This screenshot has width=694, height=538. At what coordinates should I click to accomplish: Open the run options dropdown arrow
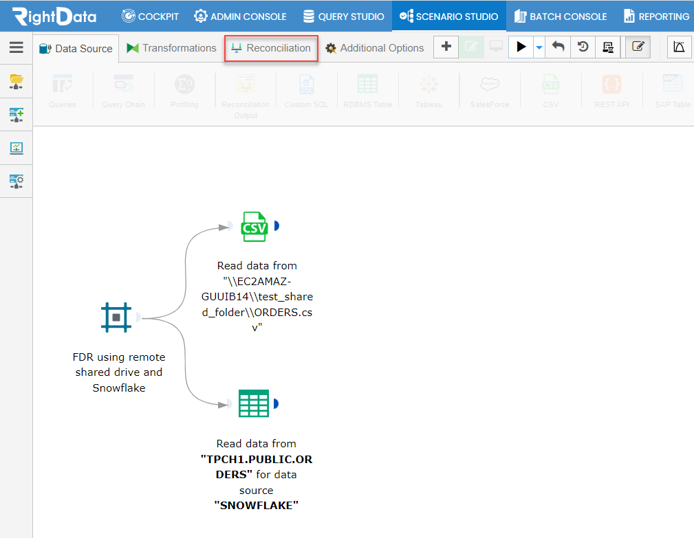coord(539,47)
